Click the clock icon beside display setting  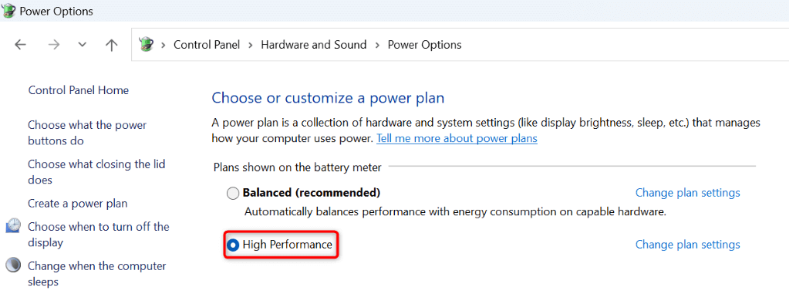(x=14, y=225)
